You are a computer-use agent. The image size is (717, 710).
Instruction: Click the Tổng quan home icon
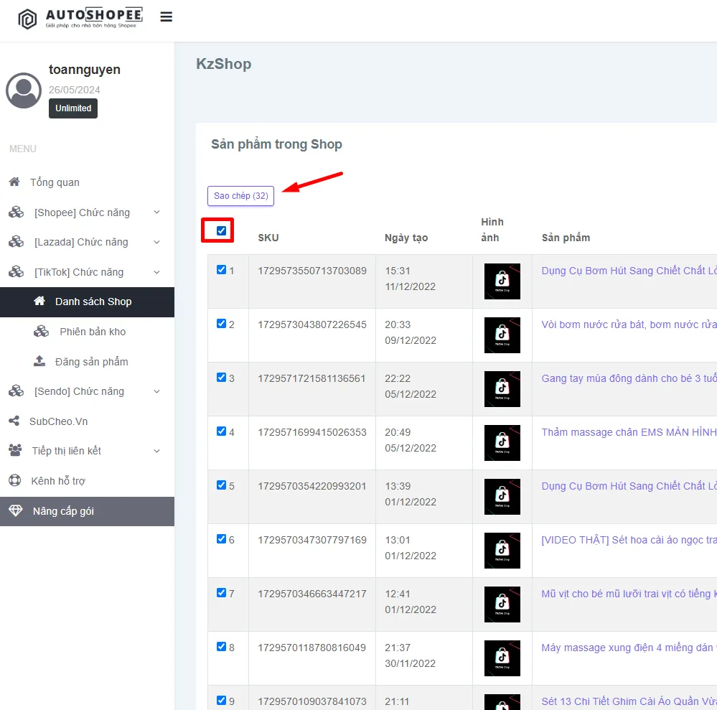14,182
